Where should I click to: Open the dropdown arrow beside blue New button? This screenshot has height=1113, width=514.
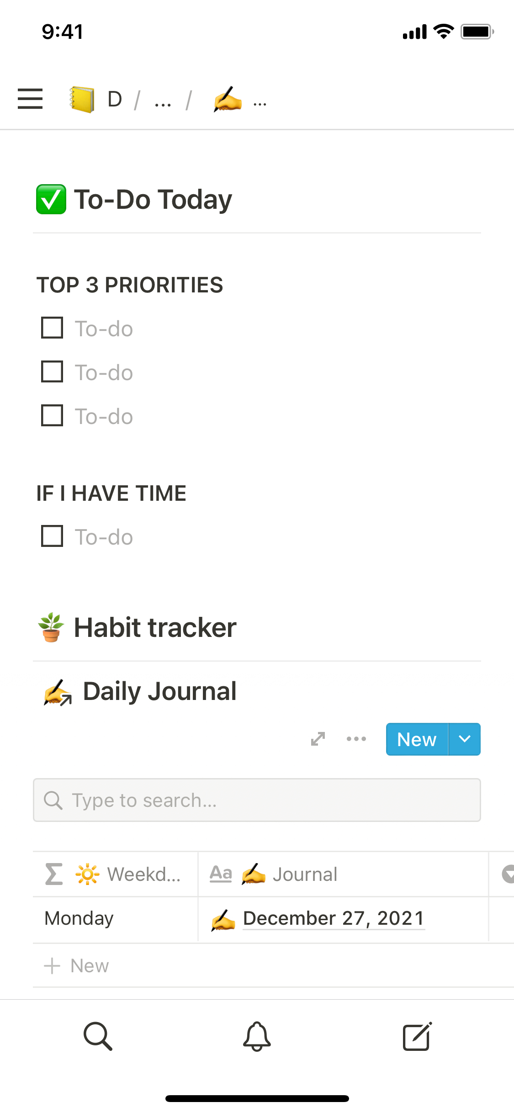pyautogui.click(x=465, y=739)
